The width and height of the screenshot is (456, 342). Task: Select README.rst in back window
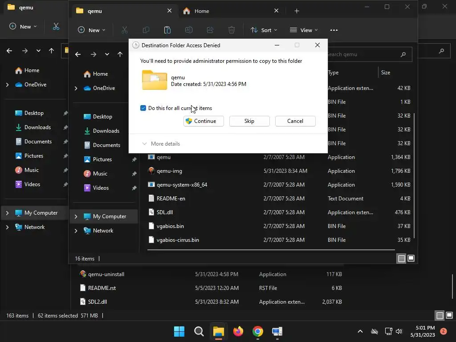(102, 288)
